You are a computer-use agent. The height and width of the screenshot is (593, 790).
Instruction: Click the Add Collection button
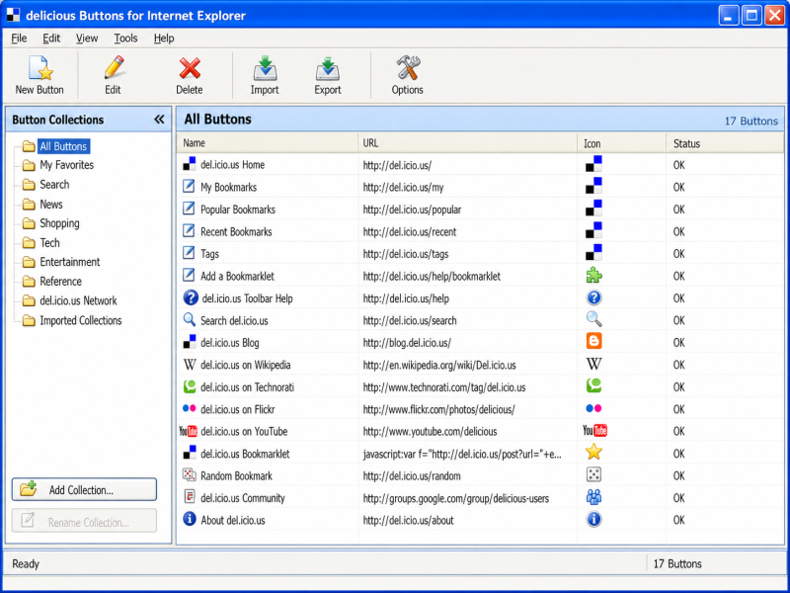tap(84, 489)
